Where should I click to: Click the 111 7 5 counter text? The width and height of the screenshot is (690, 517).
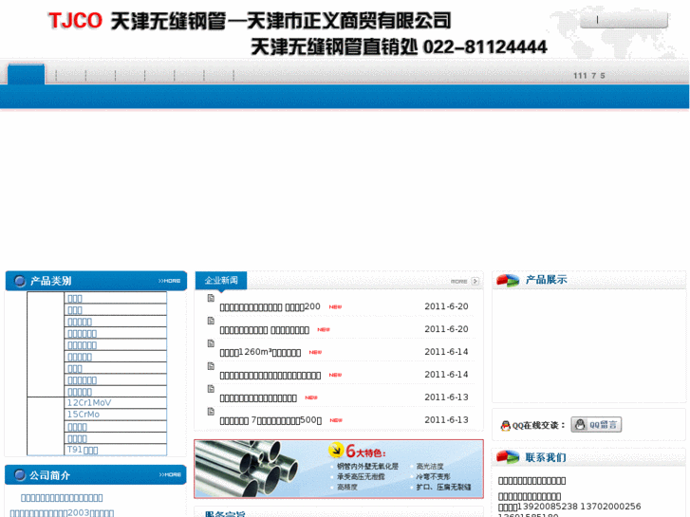(x=589, y=76)
